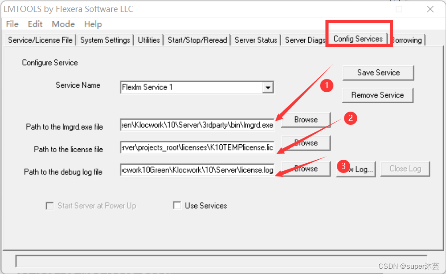Open the Help menu
The width and height of the screenshot is (446, 274).
[x=93, y=24]
